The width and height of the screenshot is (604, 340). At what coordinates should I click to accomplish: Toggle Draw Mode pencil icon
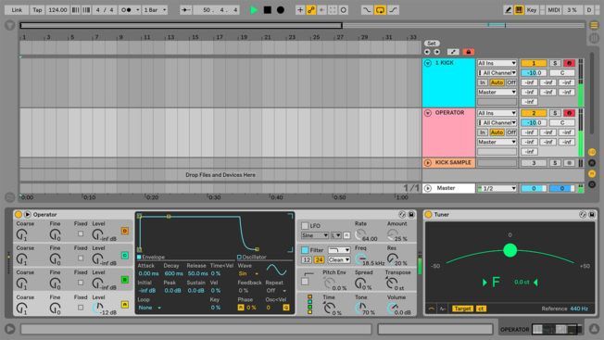click(x=508, y=10)
